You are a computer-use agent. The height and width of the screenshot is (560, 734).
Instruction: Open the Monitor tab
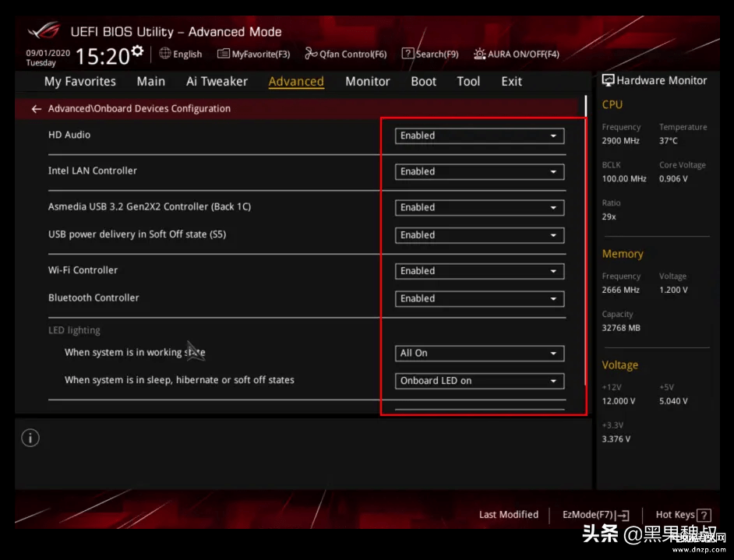coord(368,82)
